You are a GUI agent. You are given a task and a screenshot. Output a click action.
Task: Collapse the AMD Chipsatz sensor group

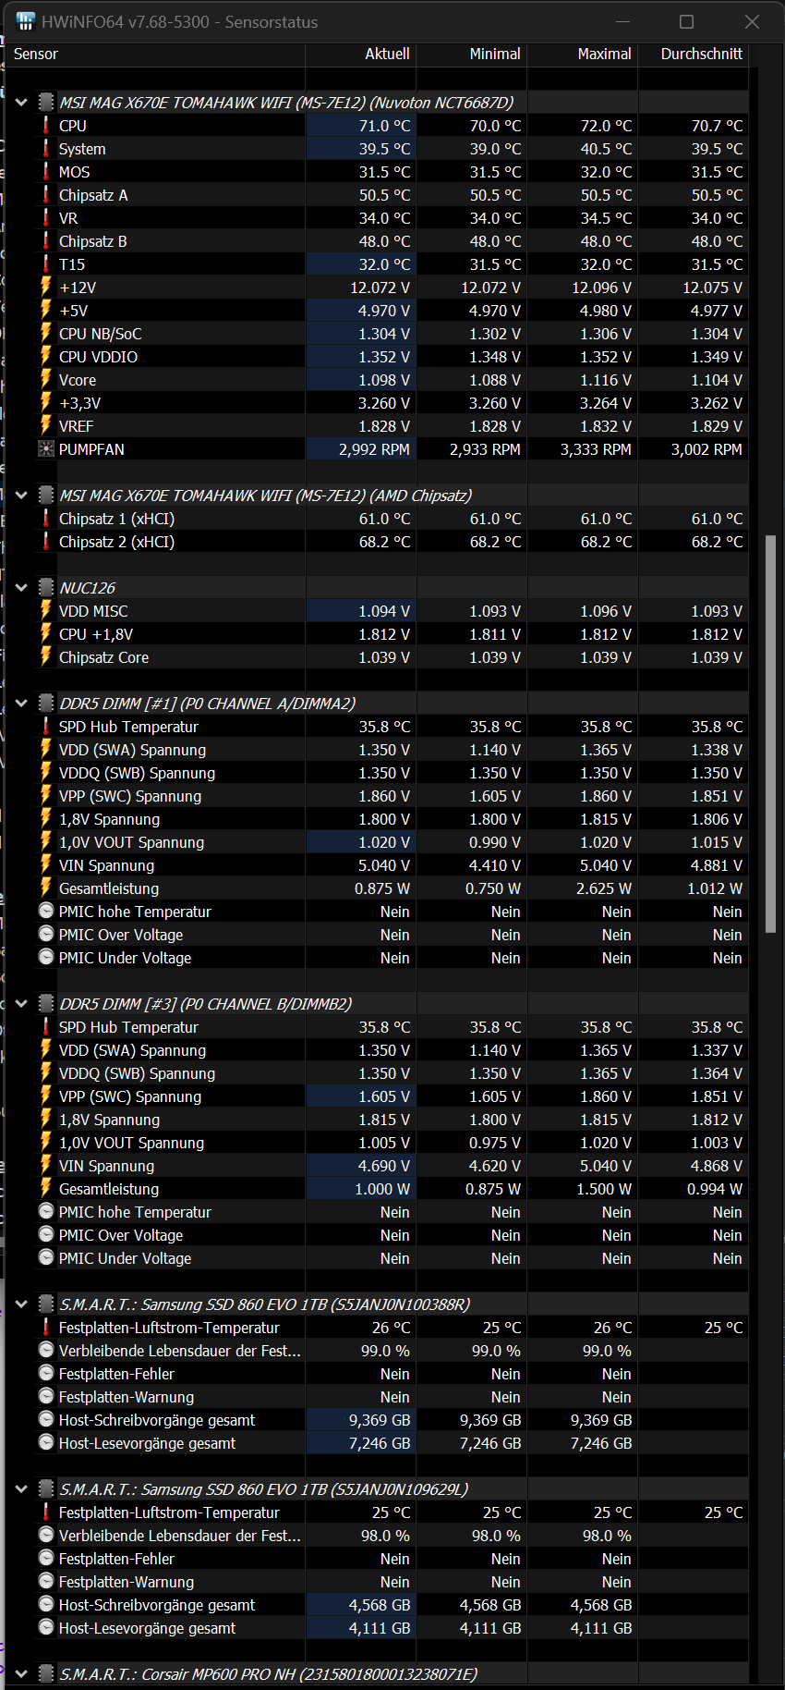tap(21, 496)
